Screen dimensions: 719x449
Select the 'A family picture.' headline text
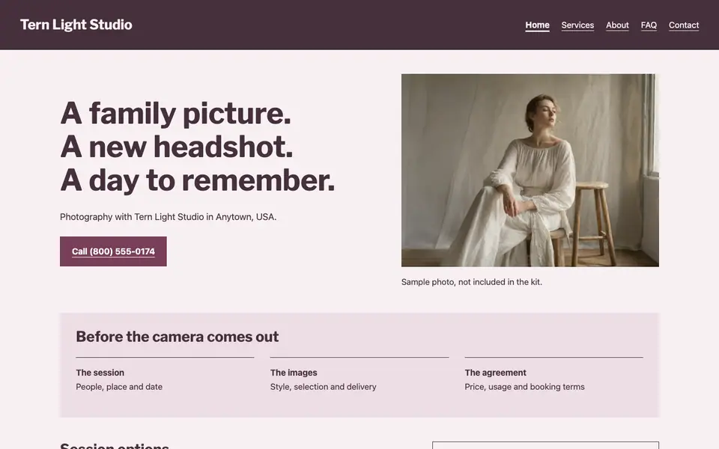[x=175, y=113]
